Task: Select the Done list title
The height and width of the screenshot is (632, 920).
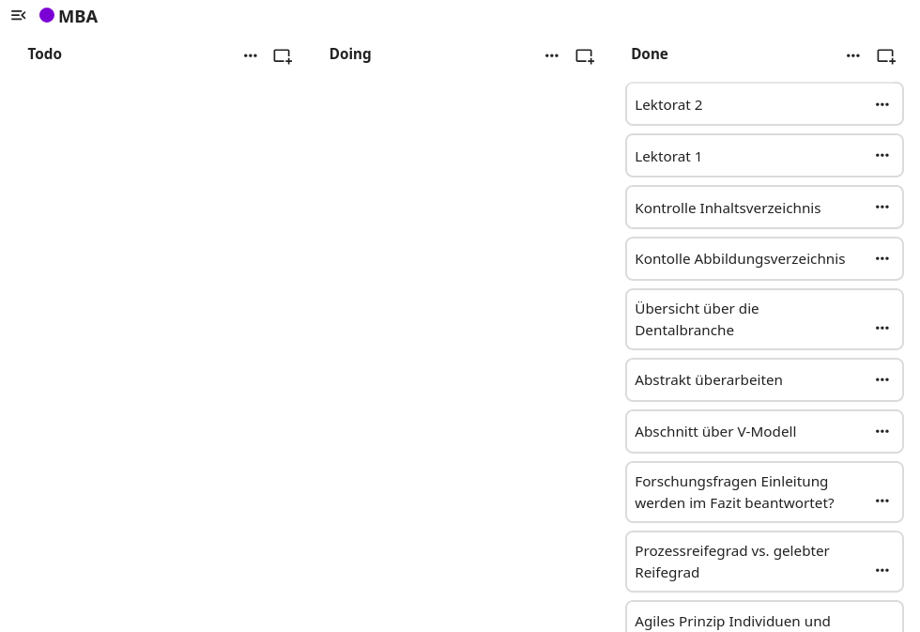Action: [650, 54]
